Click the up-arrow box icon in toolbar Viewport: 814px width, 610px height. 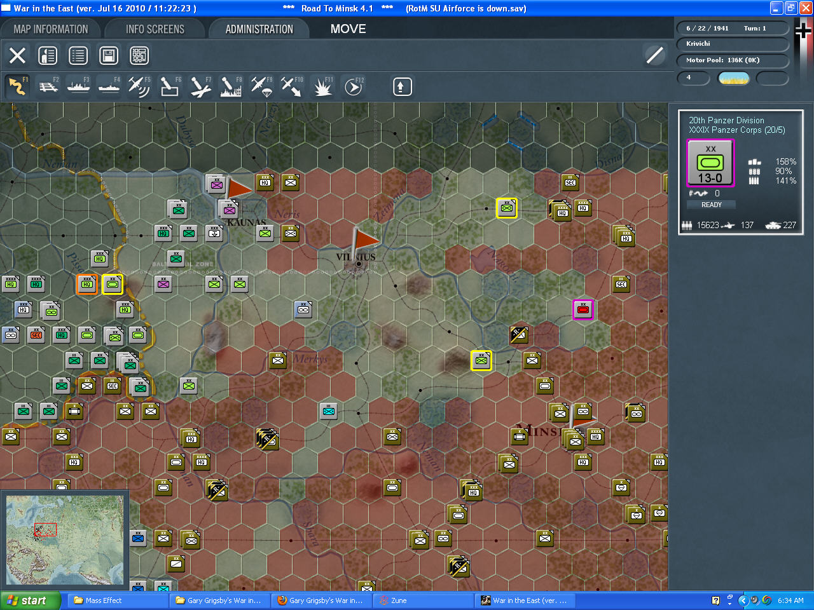(x=402, y=86)
